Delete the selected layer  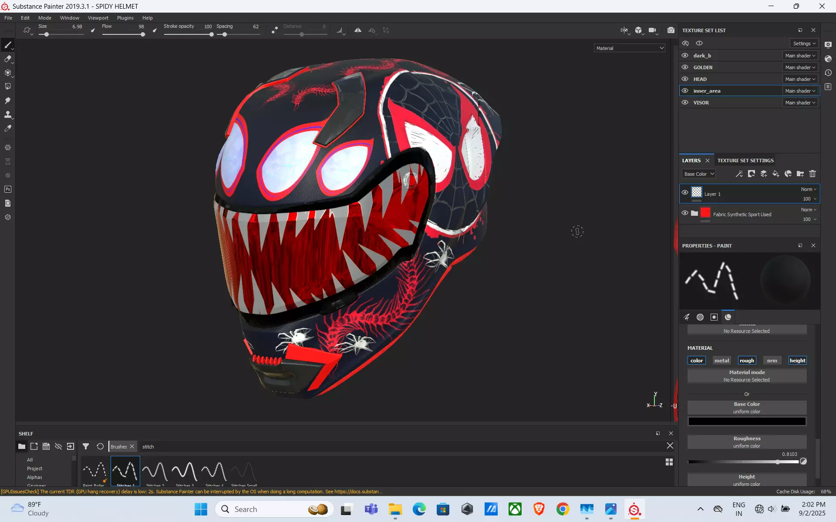812,174
